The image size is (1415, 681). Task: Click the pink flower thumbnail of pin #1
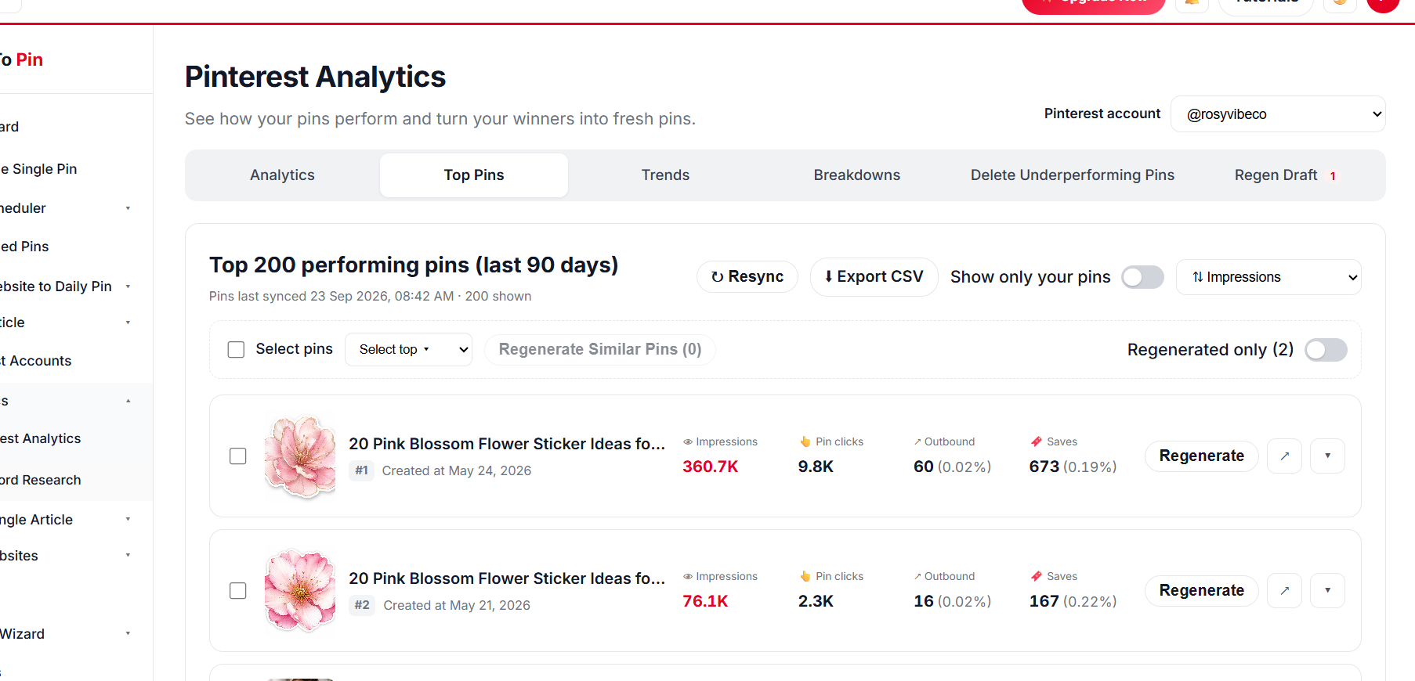(x=300, y=456)
